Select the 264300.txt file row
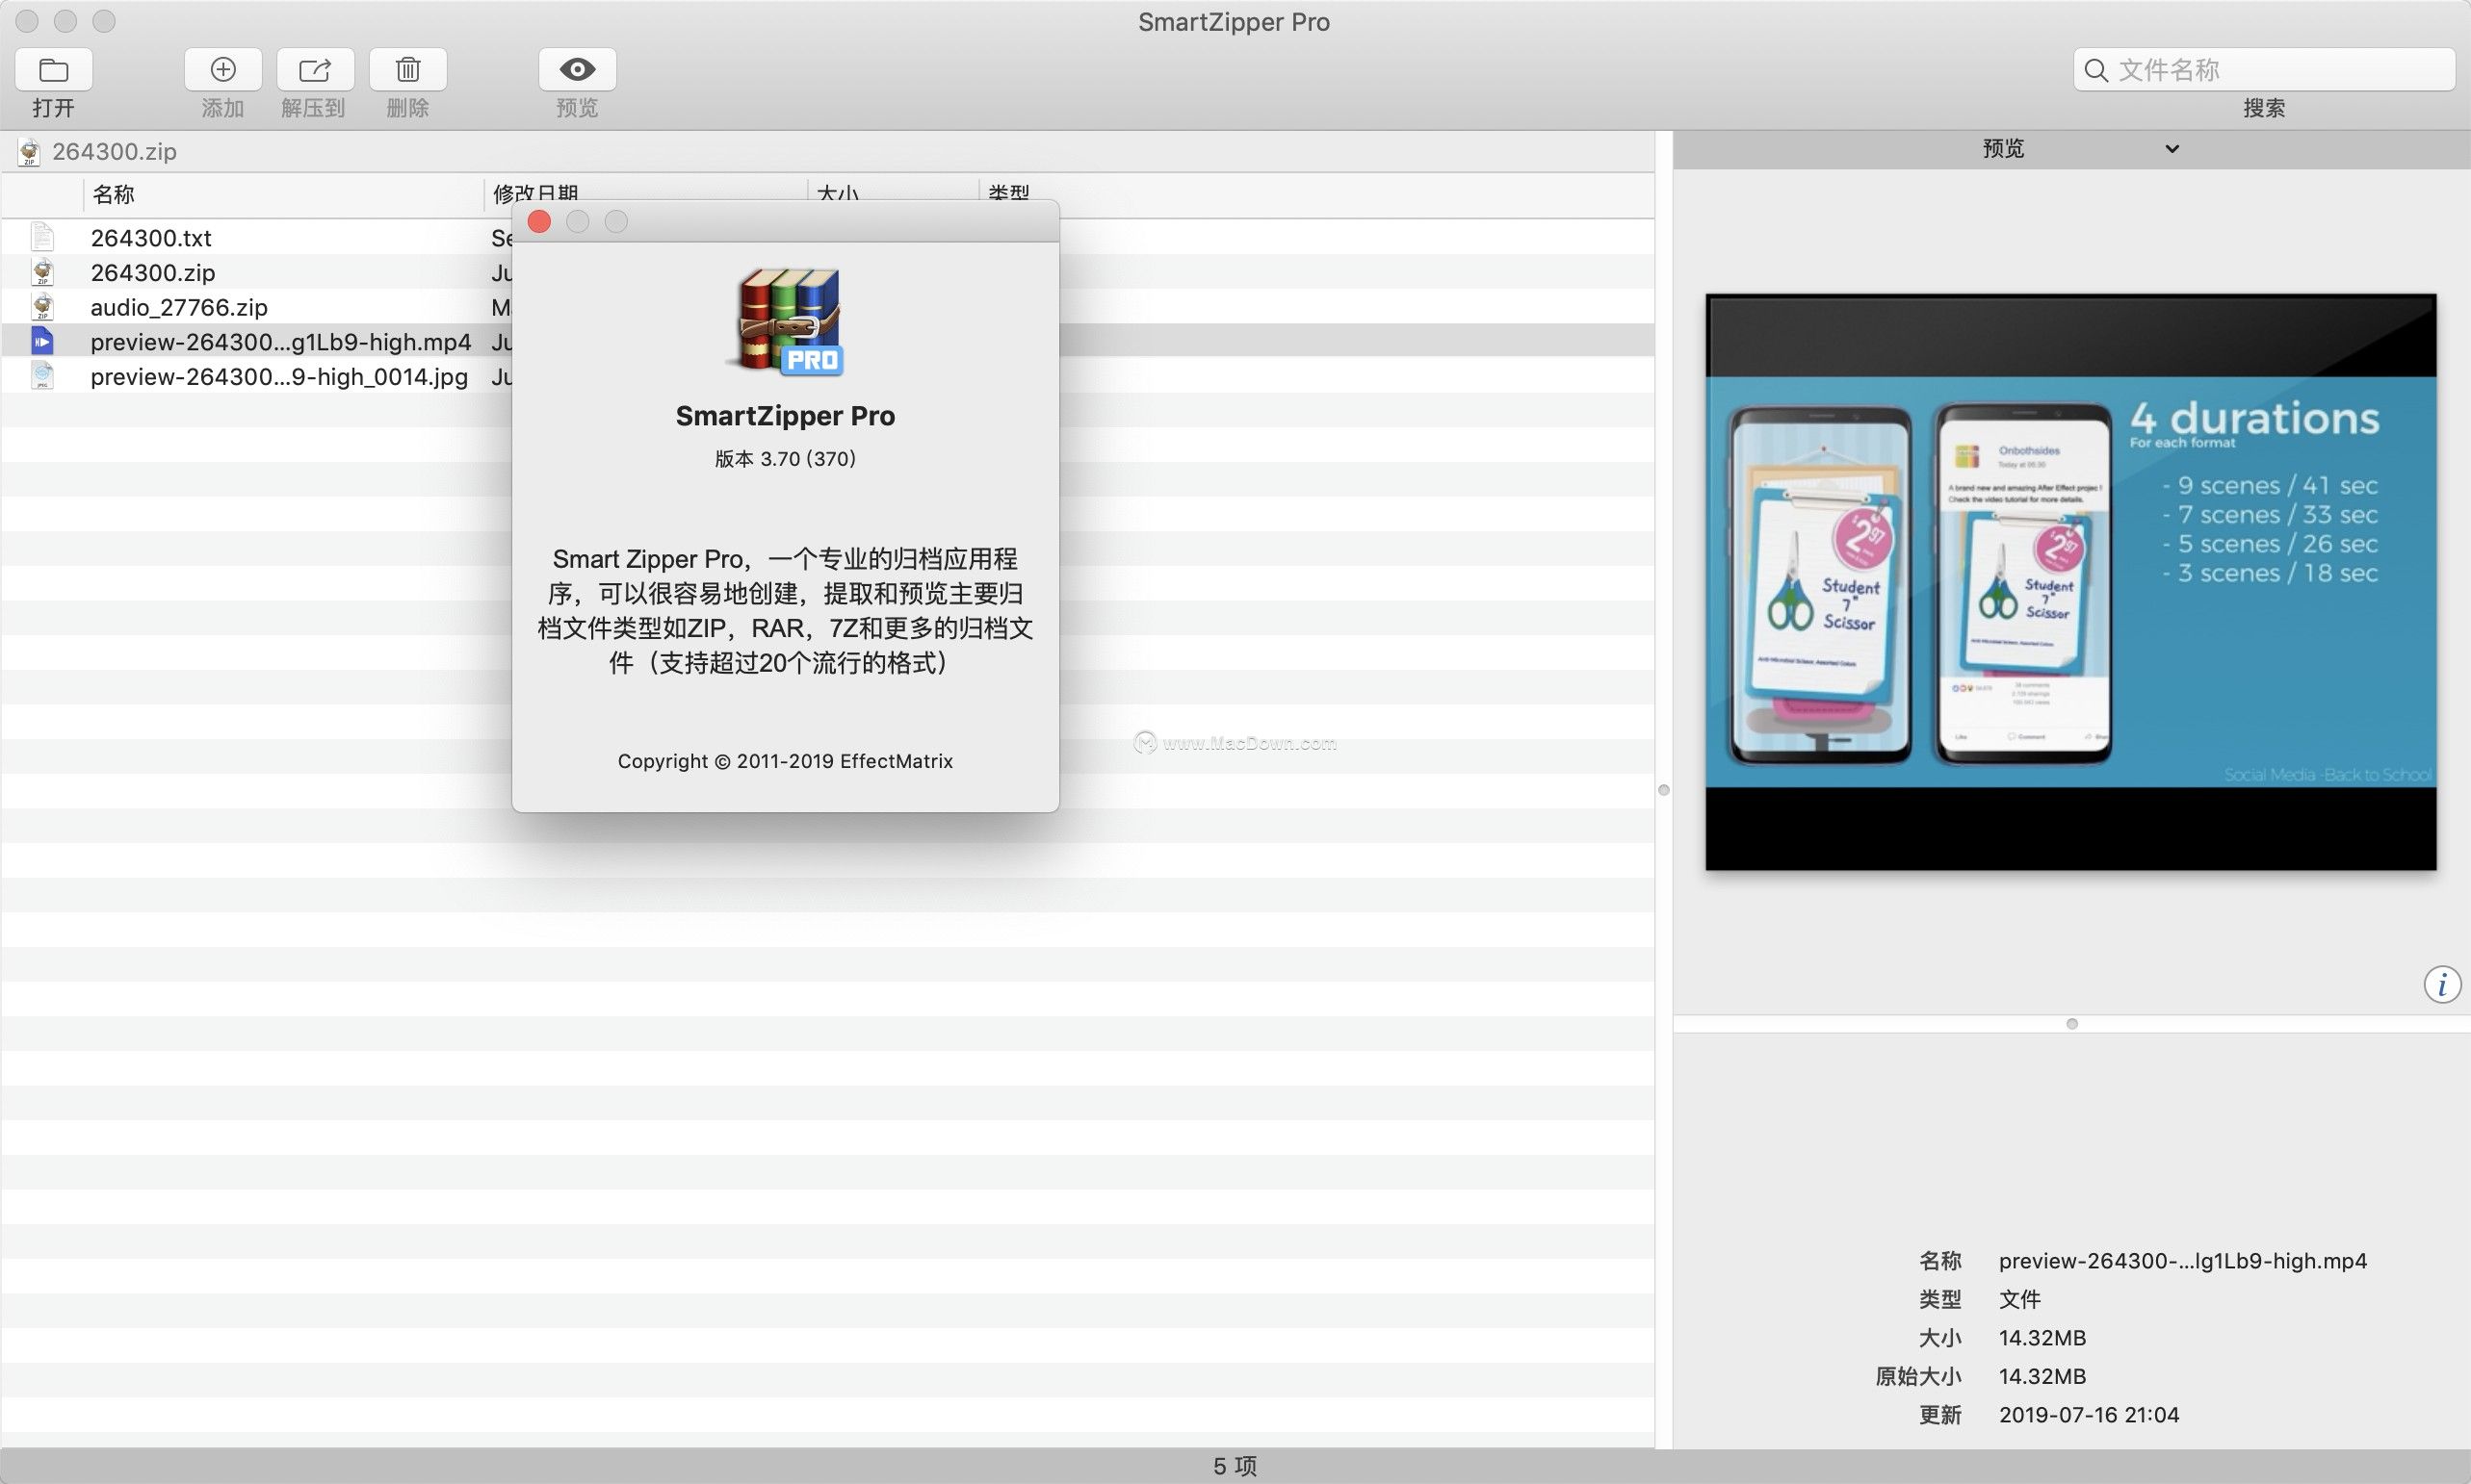The width and height of the screenshot is (2471, 1484). (826, 237)
